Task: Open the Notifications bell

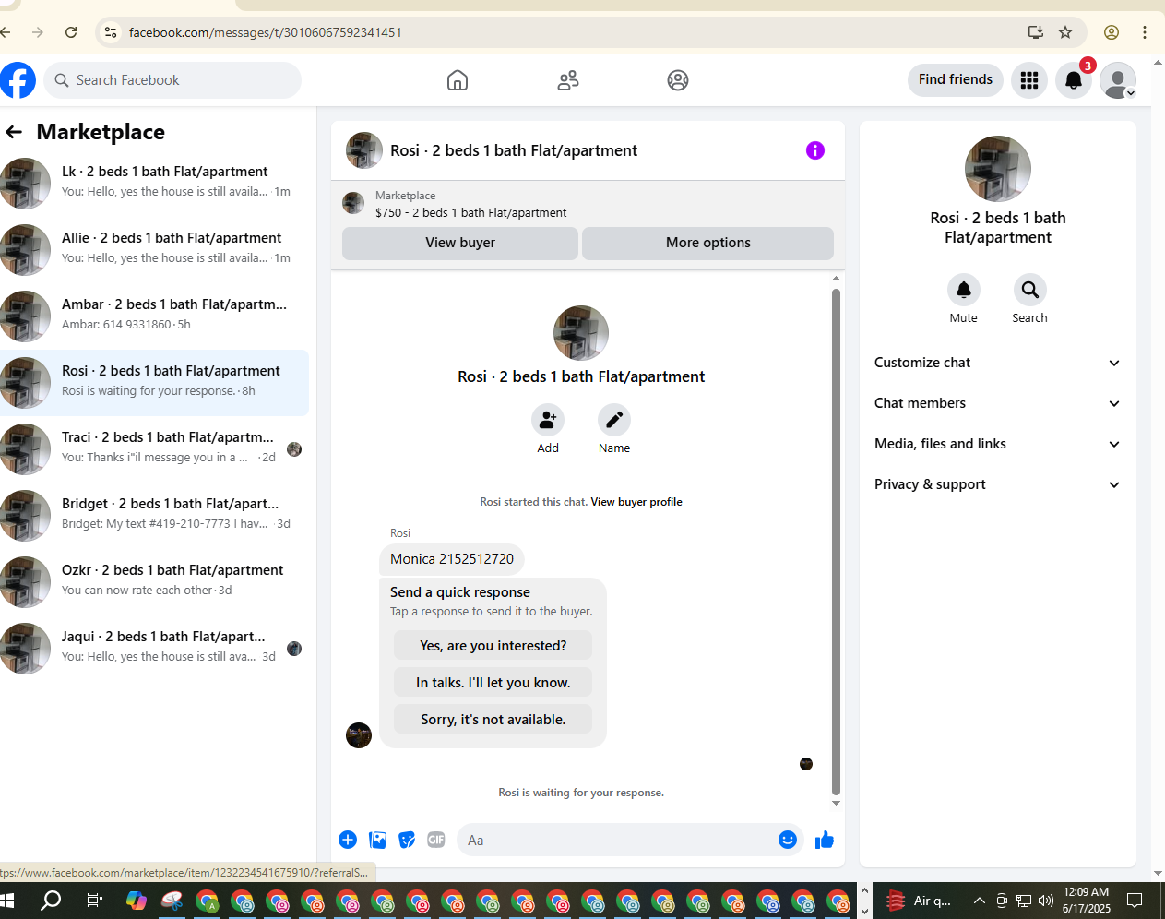Action: (1074, 80)
